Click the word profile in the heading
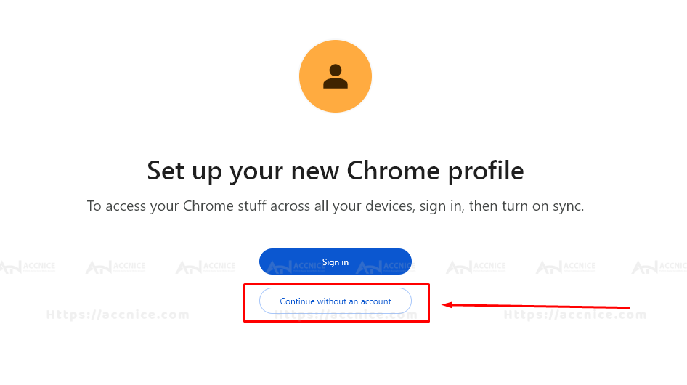 (486, 171)
